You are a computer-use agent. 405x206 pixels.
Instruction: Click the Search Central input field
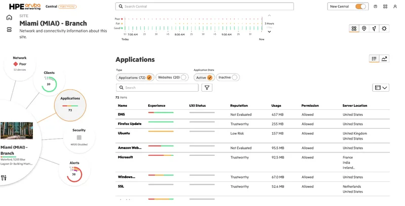point(205,7)
